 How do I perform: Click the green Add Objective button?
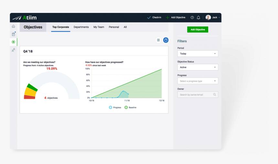coord(198,29)
